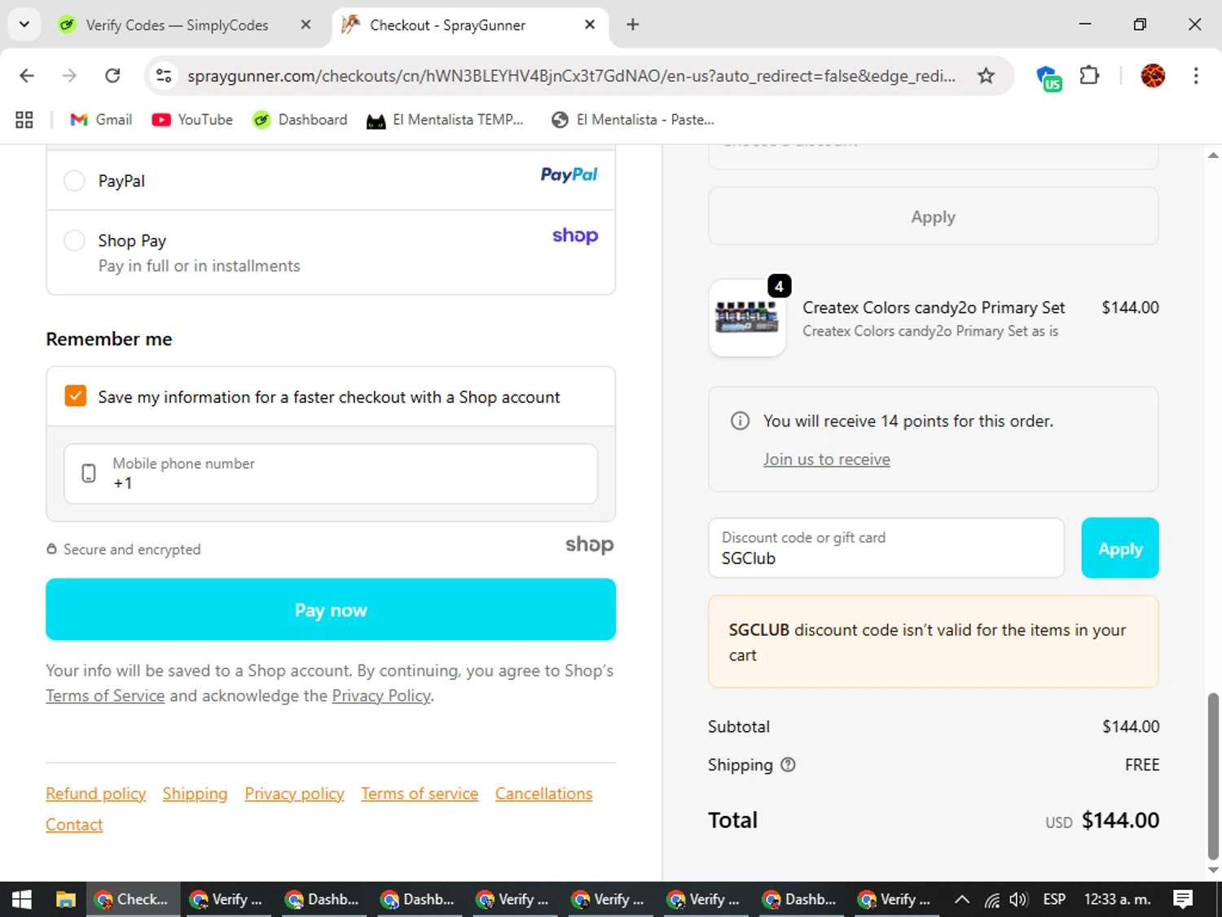Open the Terms of service footer link
Screen dimensions: 1222x917
420,794
